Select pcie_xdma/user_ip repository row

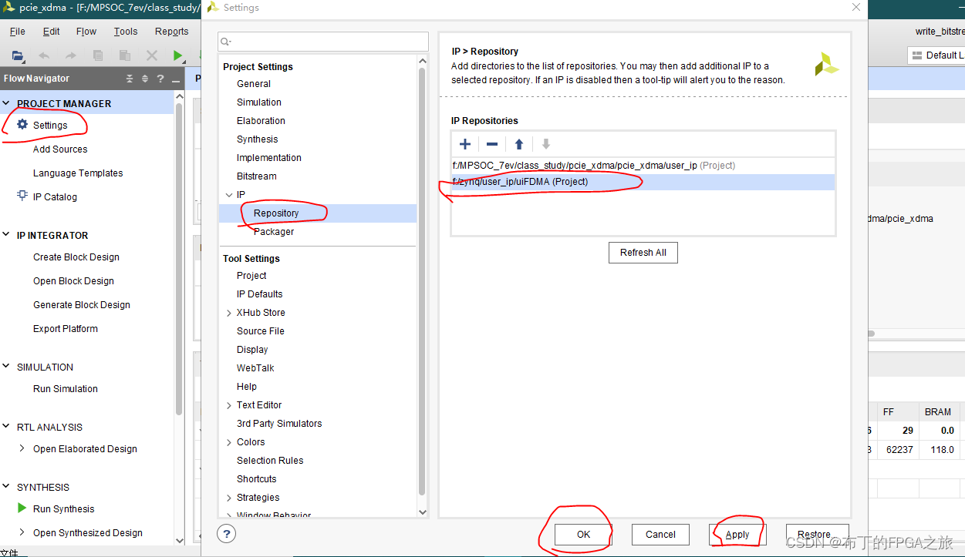pos(643,166)
